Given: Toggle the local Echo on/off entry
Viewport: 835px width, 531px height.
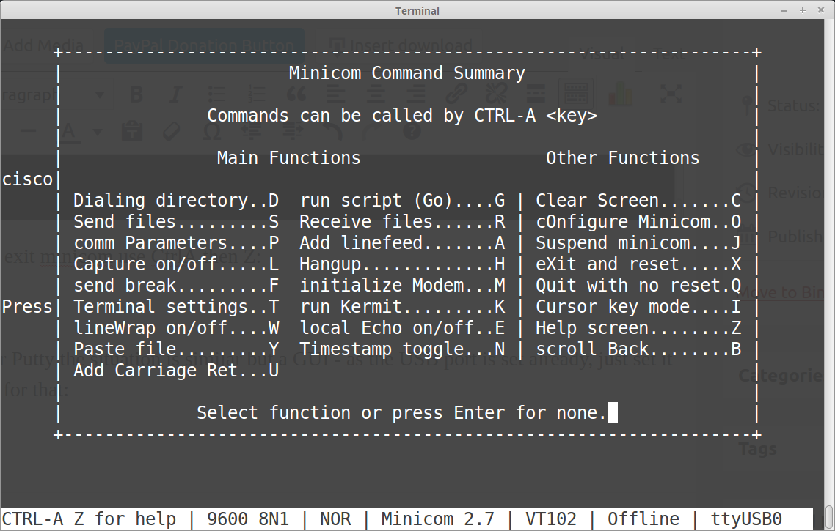Looking at the screenshot, I should click(x=402, y=328).
